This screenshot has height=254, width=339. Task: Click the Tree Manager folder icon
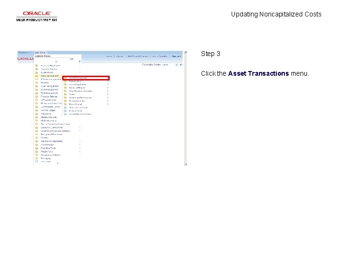(37, 144)
